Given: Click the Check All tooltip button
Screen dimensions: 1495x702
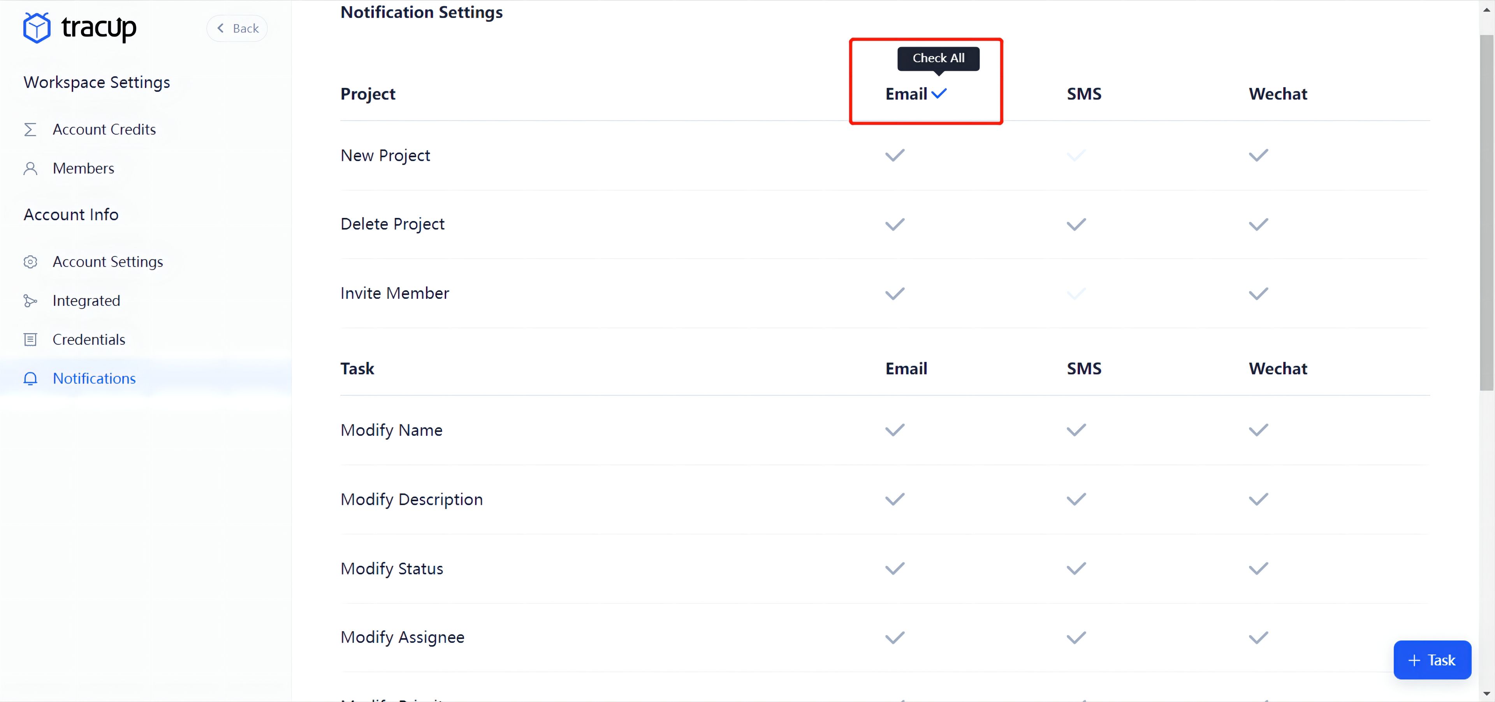Looking at the screenshot, I should 938,58.
